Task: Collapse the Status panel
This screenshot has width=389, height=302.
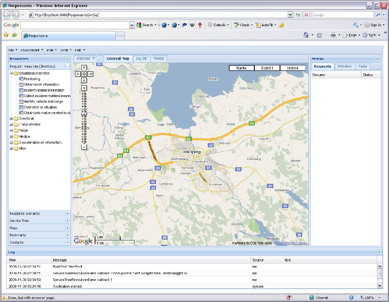Action: 378,59
